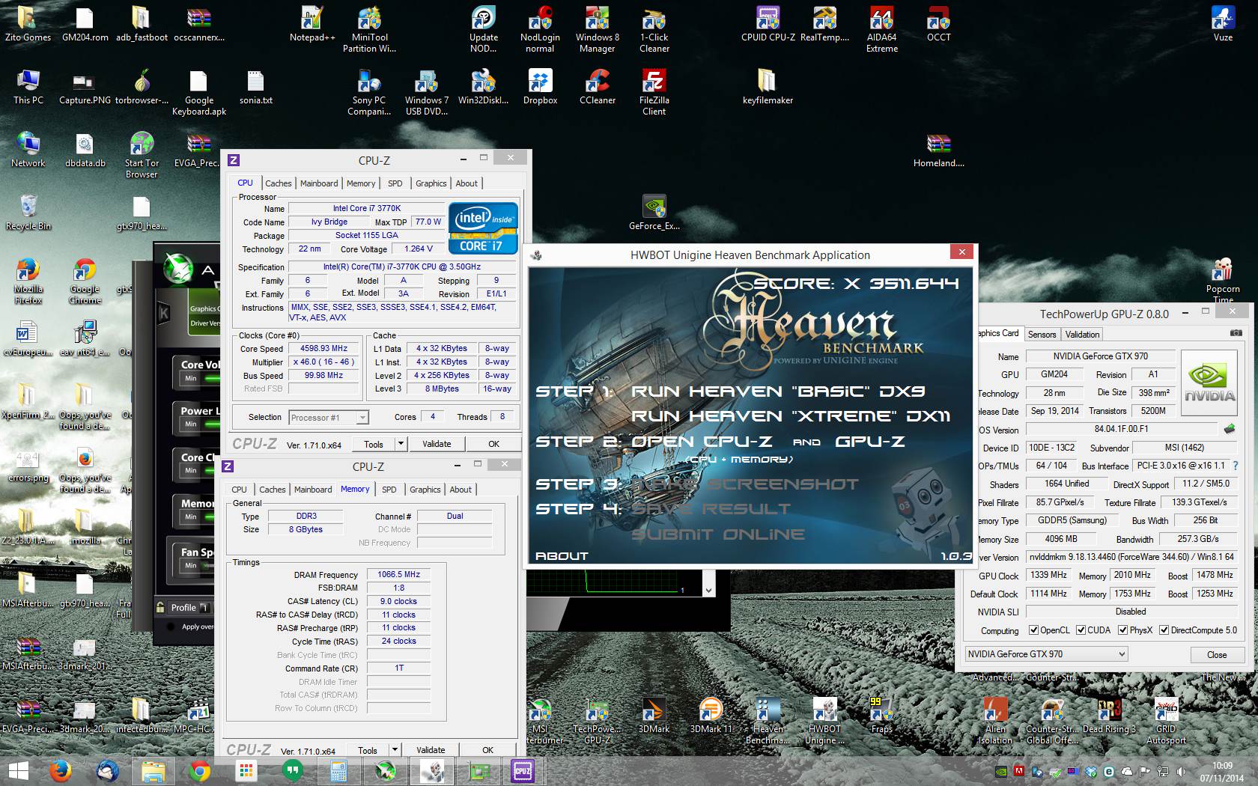
Task: Switch to Sensors tab in GPU-Z
Action: point(1042,335)
